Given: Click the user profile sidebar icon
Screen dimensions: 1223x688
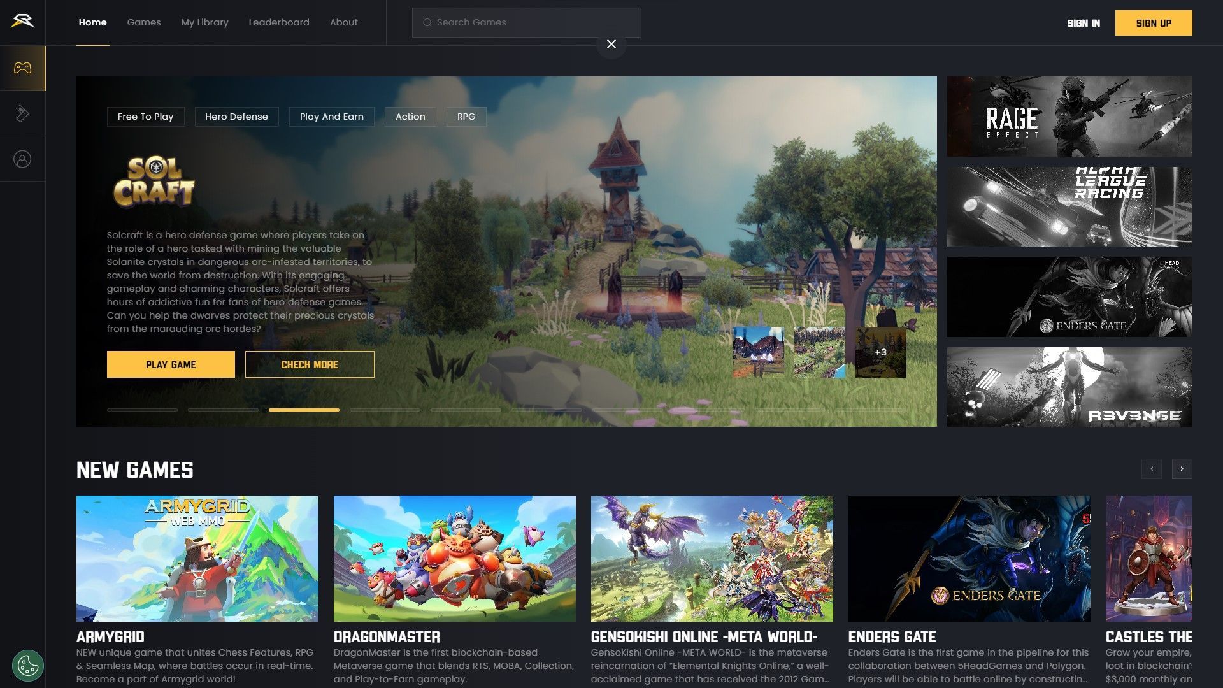Looking at the screenshot, I should tap(23, 160).
